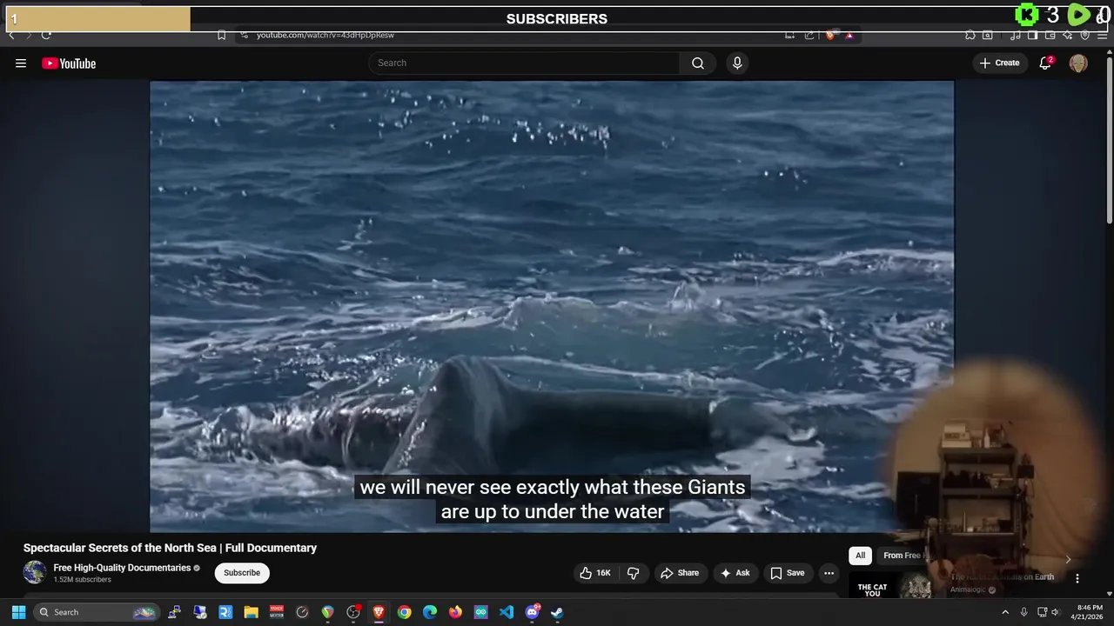Open browser extensions puzzle icon
Viewport: 1114px width, 626px height.
pyautogui.click(x=970, y=36)
